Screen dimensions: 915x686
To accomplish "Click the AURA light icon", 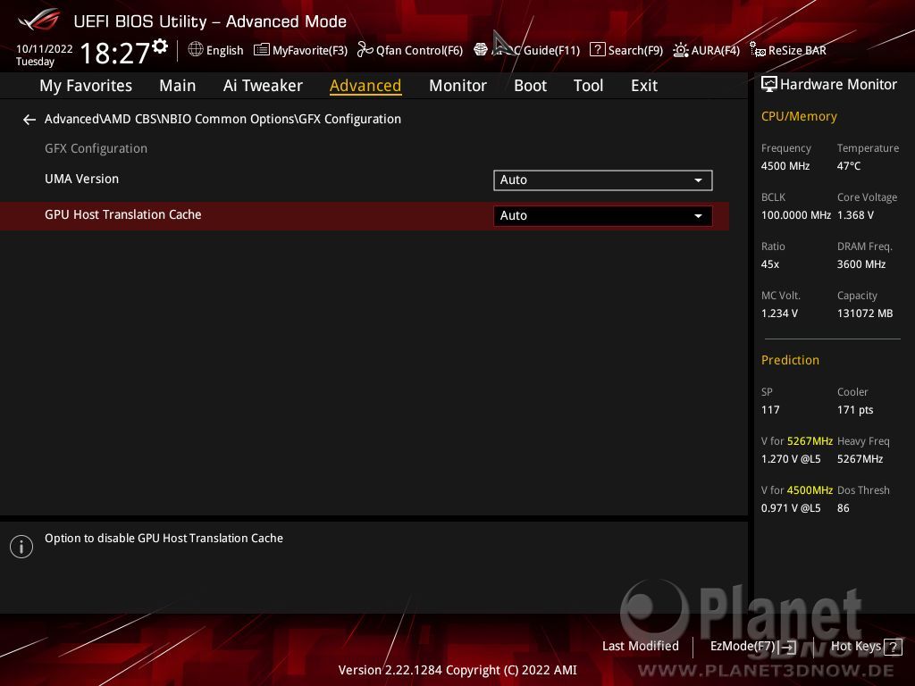I will pos(680,50).
